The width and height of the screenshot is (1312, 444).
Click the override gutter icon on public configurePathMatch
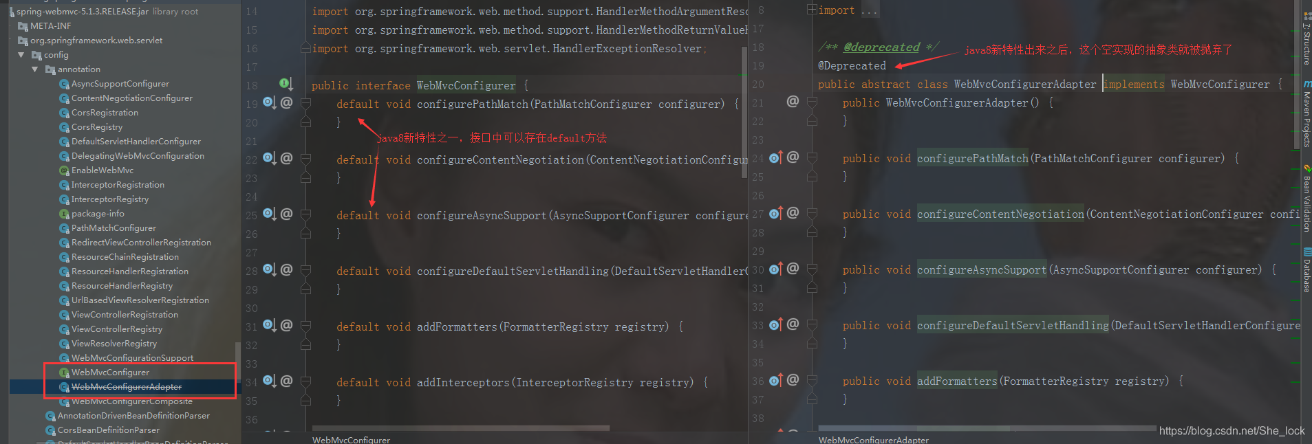click(776, 157)
